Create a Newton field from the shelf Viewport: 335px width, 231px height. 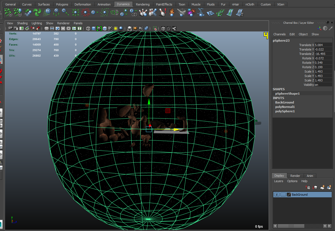(x=64, y=12)
